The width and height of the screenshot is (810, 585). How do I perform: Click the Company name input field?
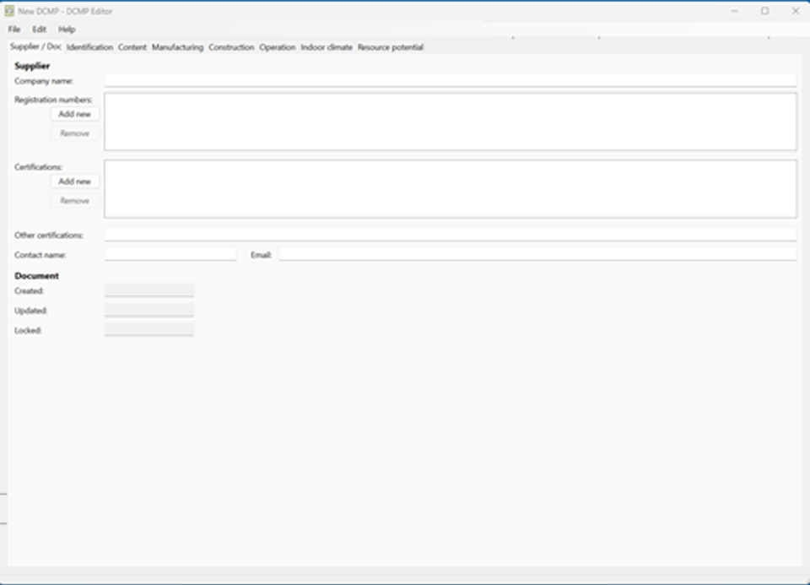(451, 80)
